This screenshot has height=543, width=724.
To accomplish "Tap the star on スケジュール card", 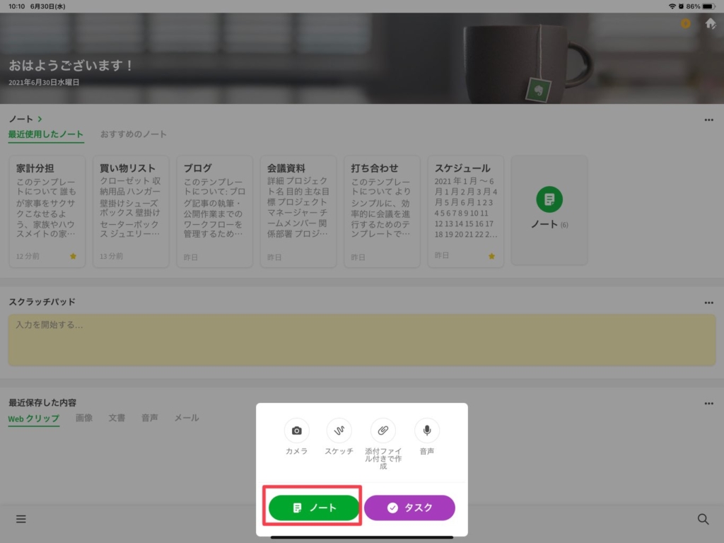I will 492,256.
